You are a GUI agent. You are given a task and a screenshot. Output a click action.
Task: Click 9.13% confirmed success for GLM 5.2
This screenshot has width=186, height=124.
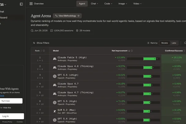[x=177, y=110]
